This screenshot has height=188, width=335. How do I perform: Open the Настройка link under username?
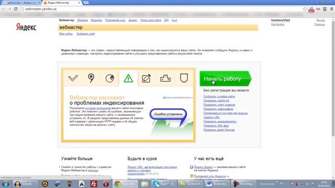[x=277, y=25]
